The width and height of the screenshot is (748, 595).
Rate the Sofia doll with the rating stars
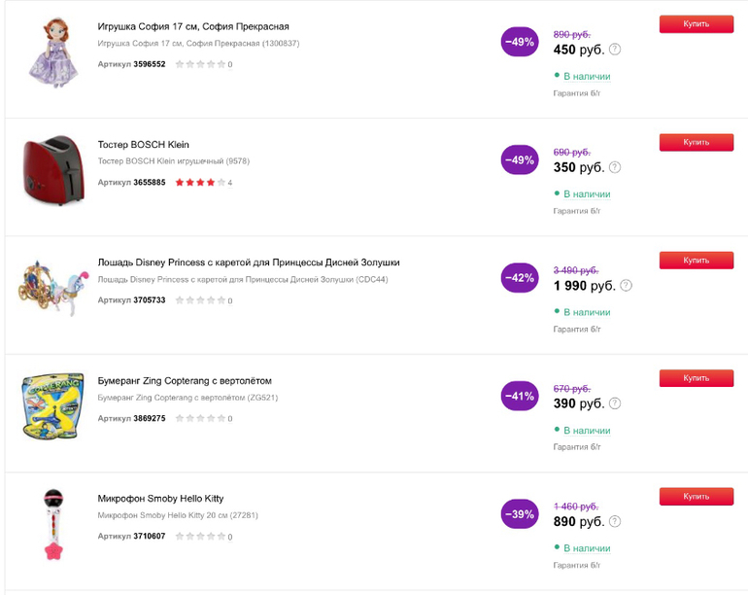click(x=200, y=64)
